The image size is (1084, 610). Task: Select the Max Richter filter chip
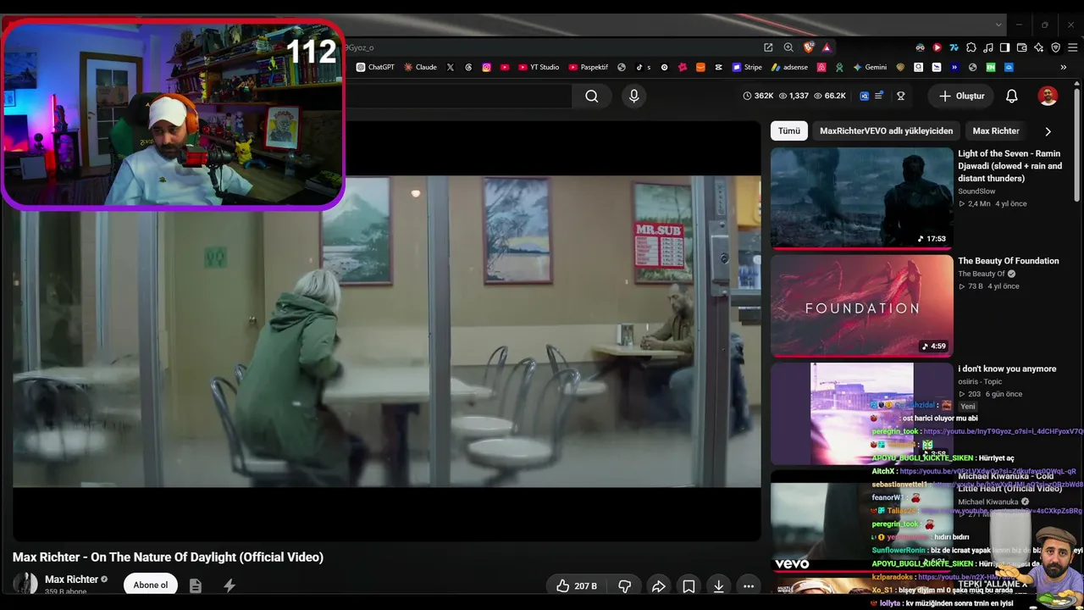click(x=996, y=131)
